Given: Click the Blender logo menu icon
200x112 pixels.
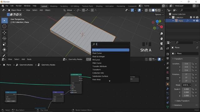Looking at the screenshot, I should coord(3,6).
